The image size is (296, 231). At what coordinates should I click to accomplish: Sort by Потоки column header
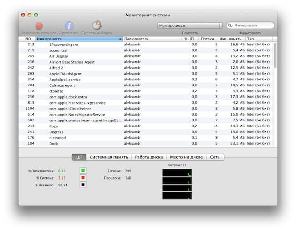point(208,39)
